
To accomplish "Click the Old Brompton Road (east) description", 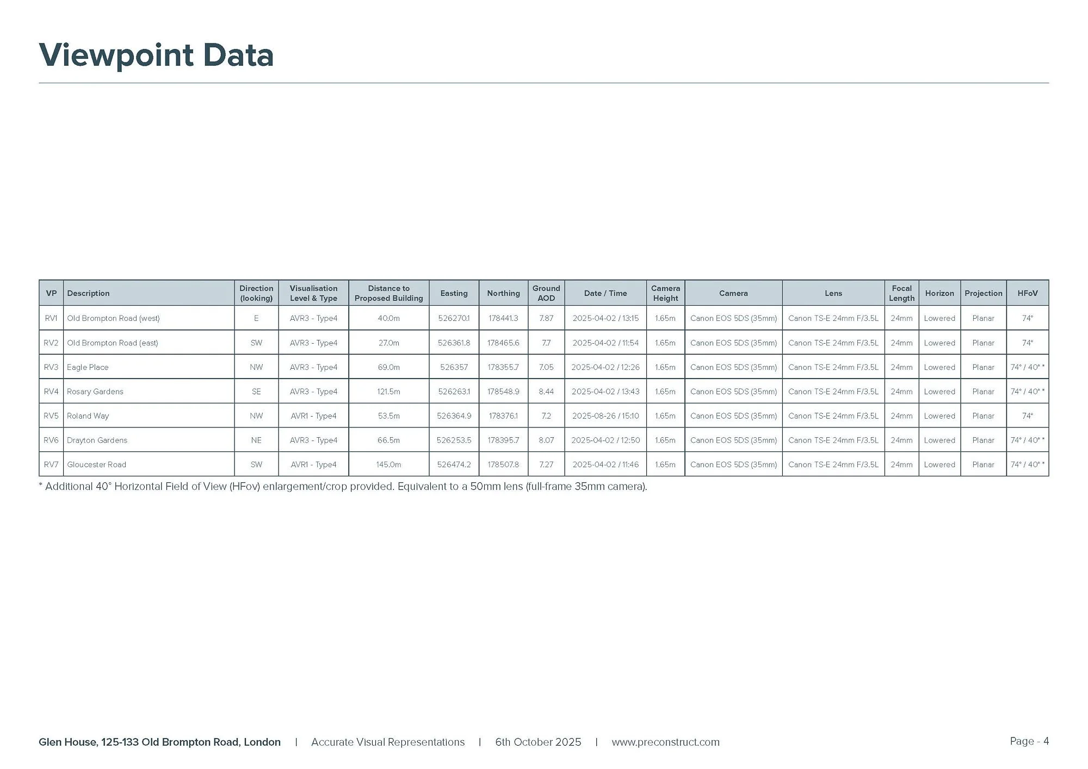I will 112,343.
